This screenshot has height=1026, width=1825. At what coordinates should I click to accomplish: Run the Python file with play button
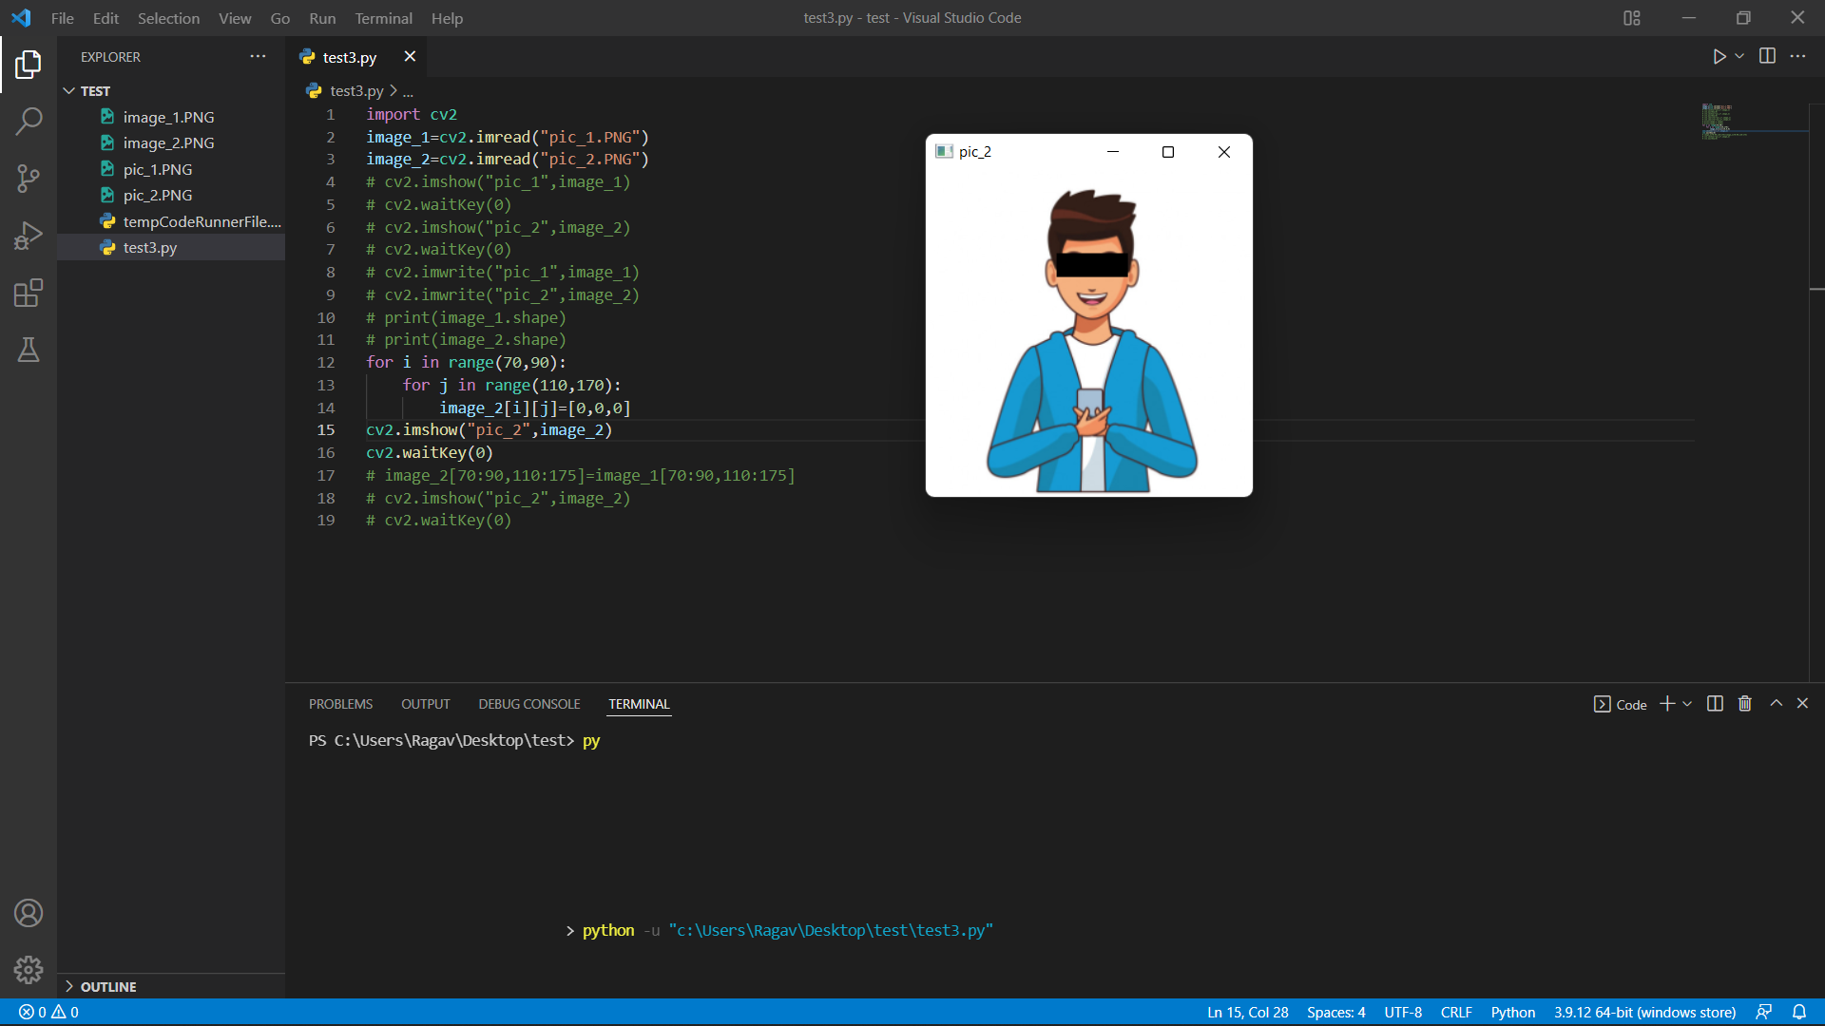[x=1719, y=57]
